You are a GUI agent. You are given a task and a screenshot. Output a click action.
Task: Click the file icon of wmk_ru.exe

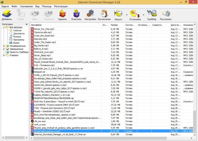click(32, 124)
